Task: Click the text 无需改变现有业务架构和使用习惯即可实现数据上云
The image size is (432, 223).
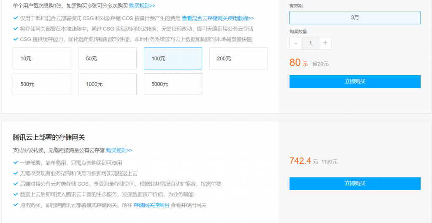Action: 79,173
